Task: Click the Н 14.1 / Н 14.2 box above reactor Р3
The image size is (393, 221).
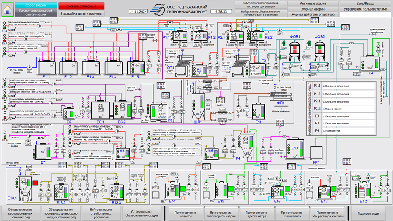Action: click(161, 86)
